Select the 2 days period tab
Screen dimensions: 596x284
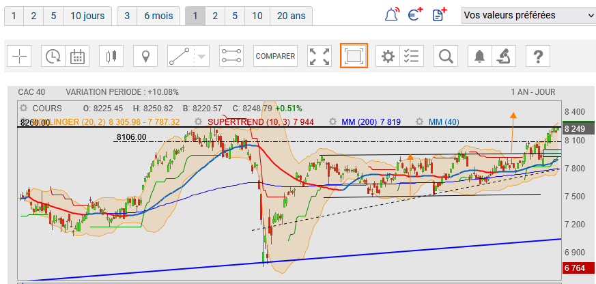click(33, 16)
